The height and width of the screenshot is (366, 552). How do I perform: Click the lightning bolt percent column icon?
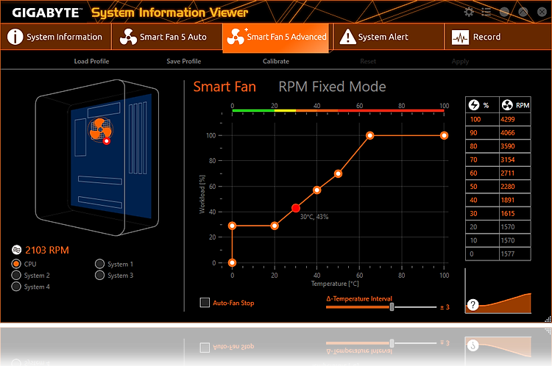tap(474, 105)
